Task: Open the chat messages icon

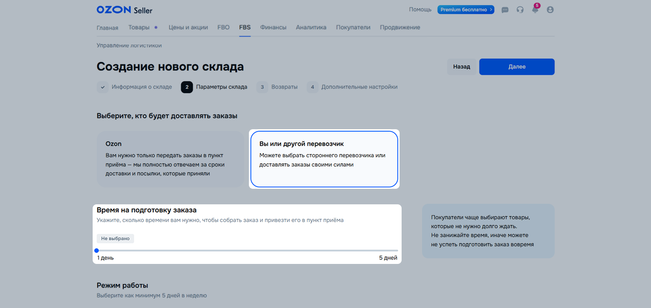Action: (x=505, y=10)
